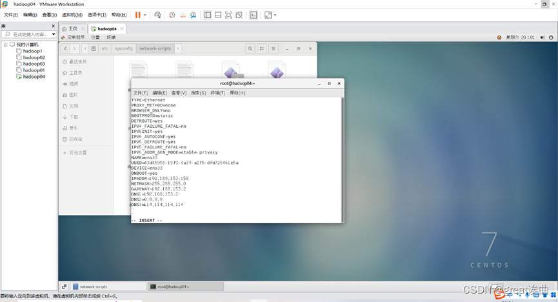The width and height of the screenshot is (558, 302).
Task: Navigate to sysconfig in the path bar
Action: coord(123,48)
